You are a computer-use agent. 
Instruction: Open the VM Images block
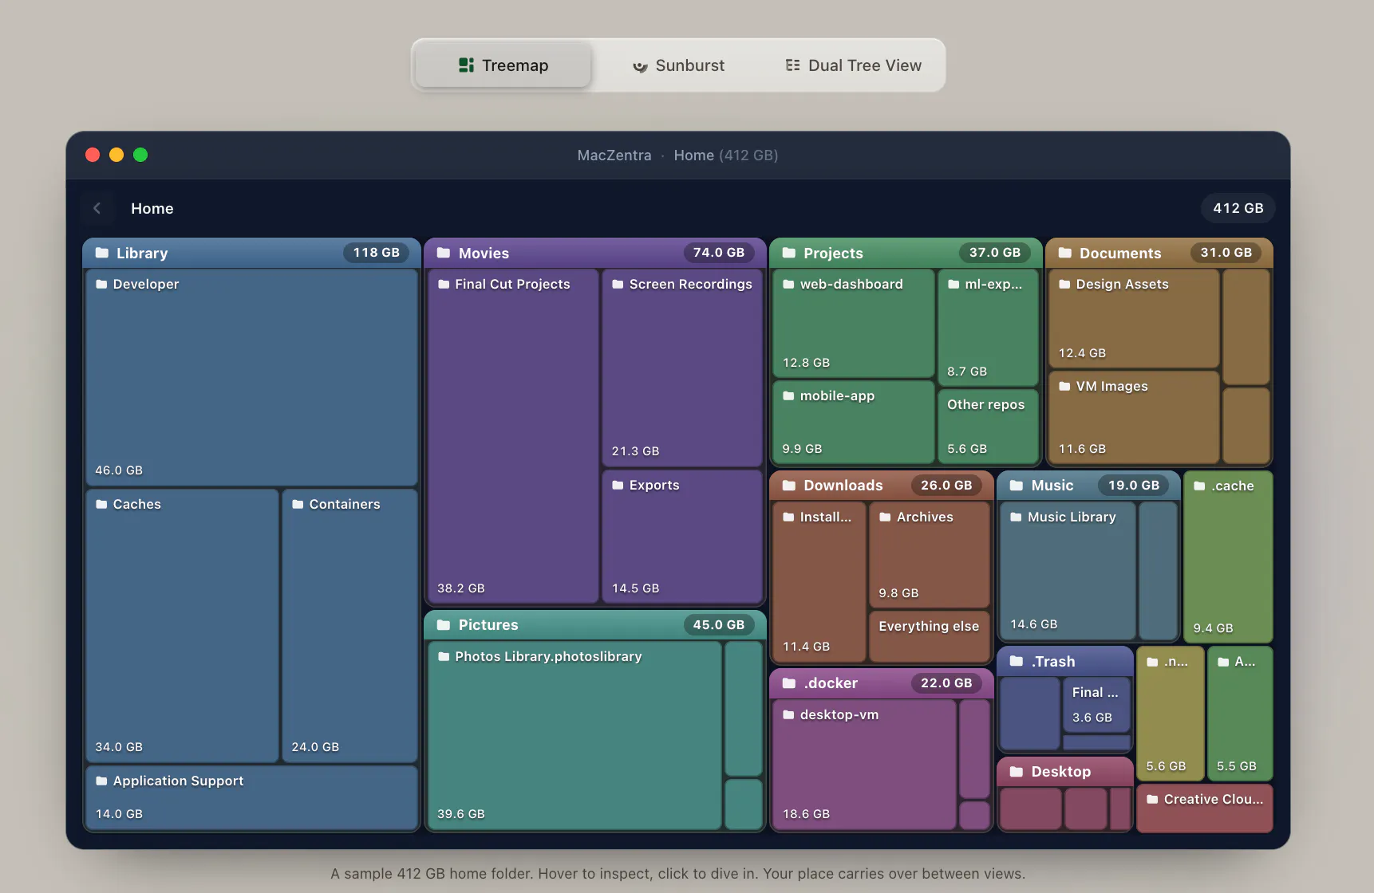click(x=1134, y=417)
